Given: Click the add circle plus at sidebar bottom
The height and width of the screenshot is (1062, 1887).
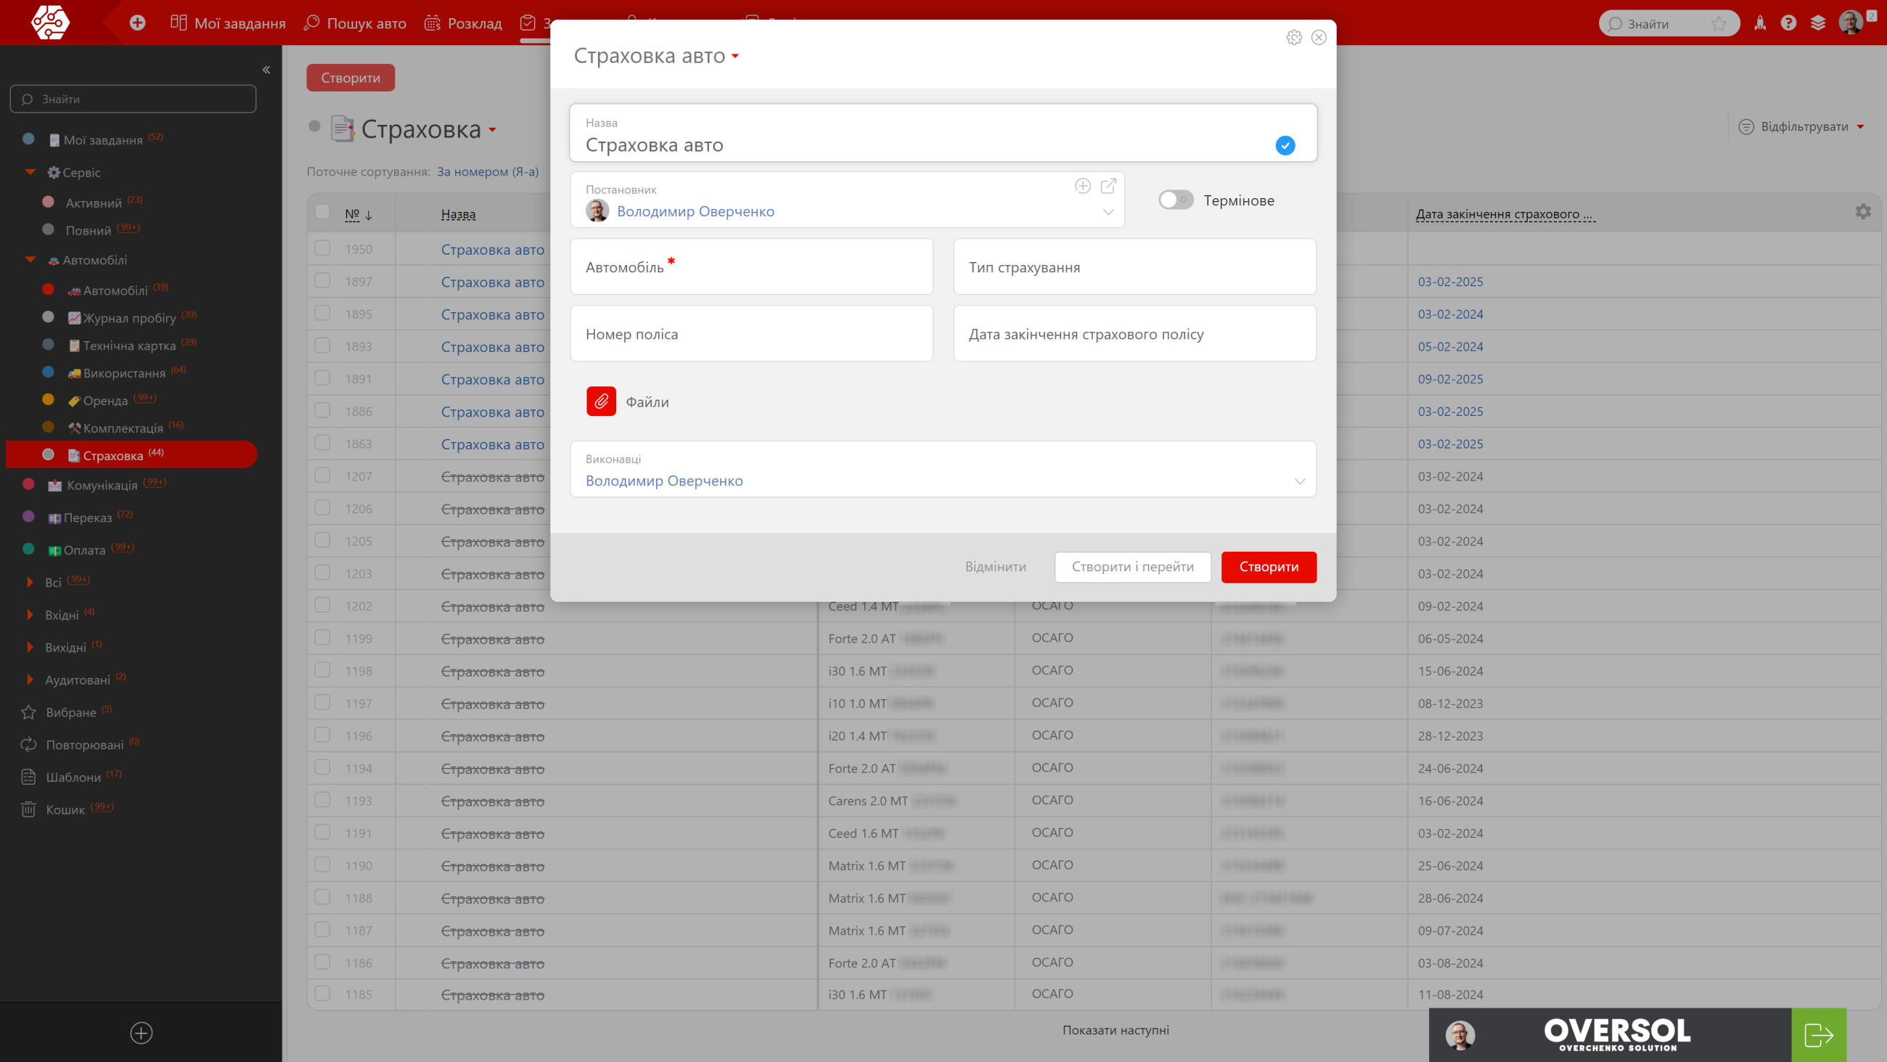Looking at the screenshot, I should coord(142,1033).
